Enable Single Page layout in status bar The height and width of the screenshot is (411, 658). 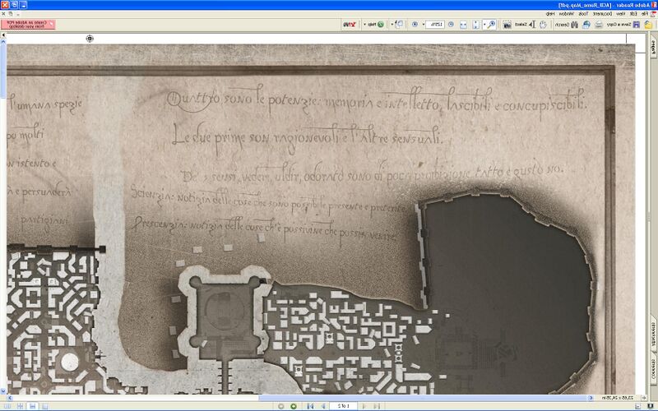click(x=45, y=406)
